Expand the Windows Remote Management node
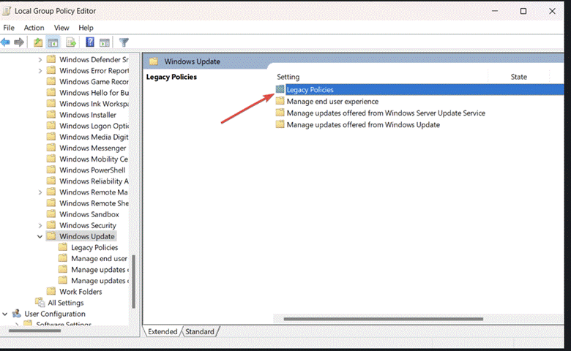Screen dimensions: 571x351 tap(40, 192)
